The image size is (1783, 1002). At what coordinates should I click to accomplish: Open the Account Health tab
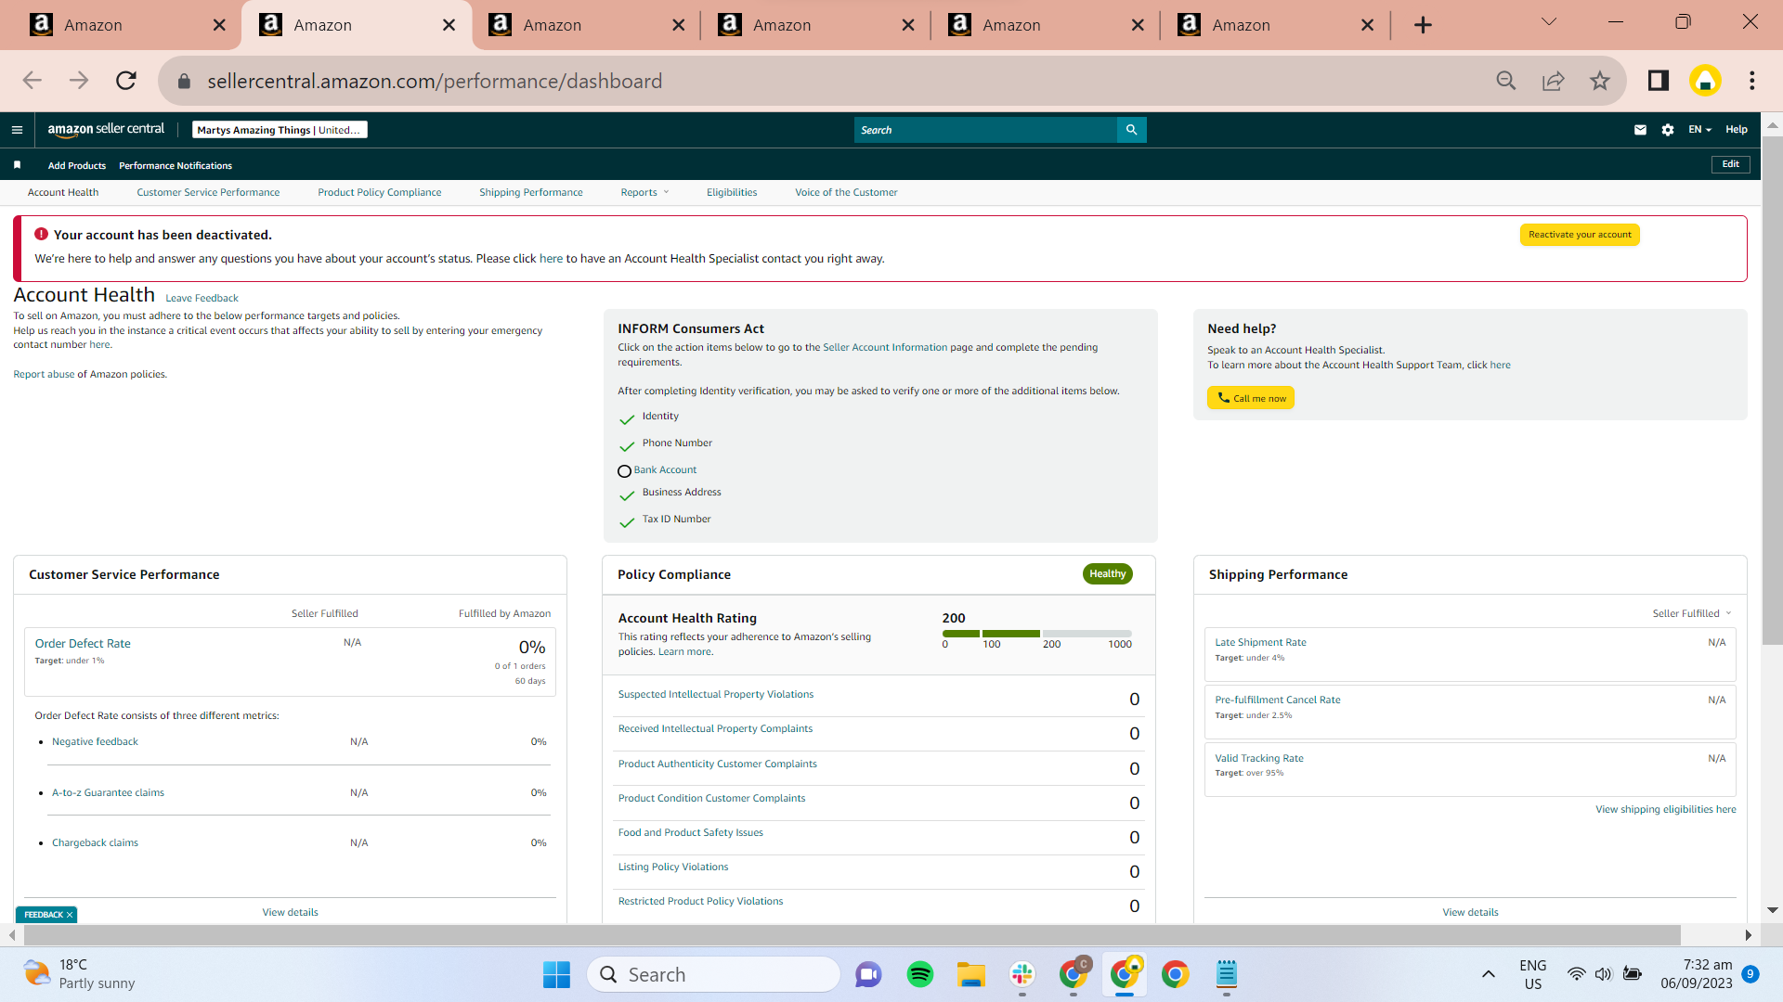point(63,192)
